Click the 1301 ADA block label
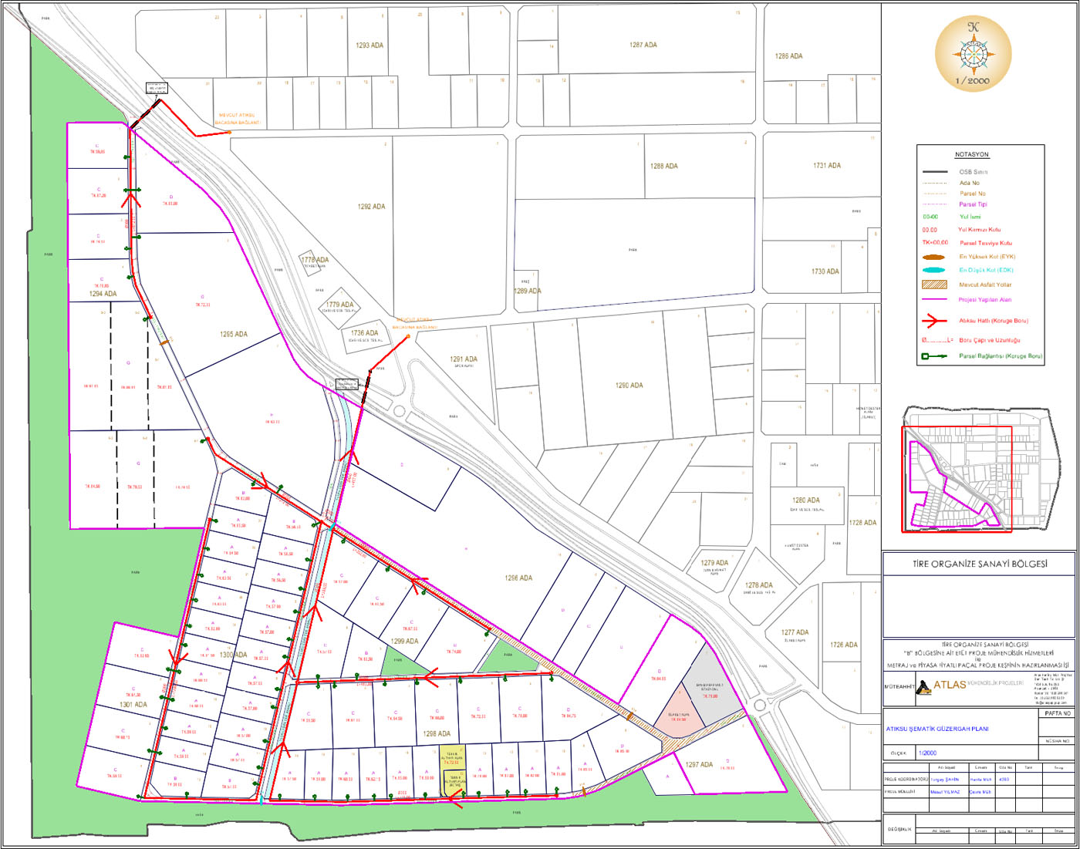Image resolution: width=1080 pixels, height=849 pixels. pos(133,705)
